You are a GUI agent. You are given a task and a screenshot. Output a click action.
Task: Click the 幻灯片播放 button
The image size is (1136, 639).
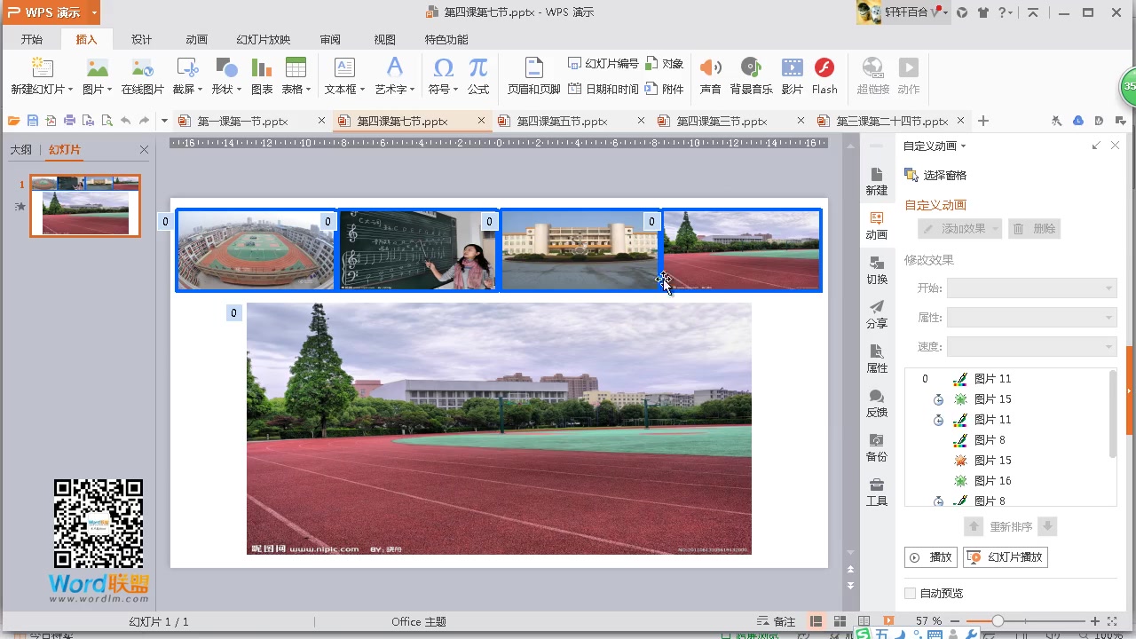(1006, 557)
